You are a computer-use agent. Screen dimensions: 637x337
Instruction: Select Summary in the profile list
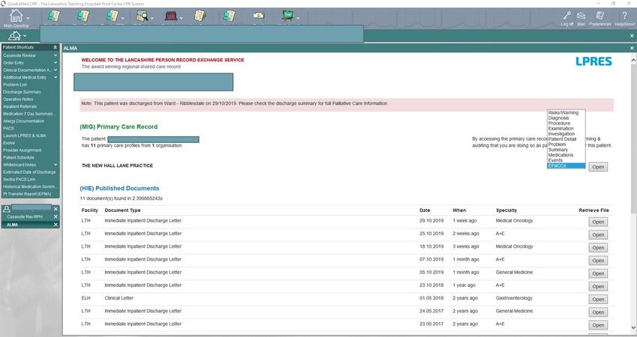[x=566, y=150]
